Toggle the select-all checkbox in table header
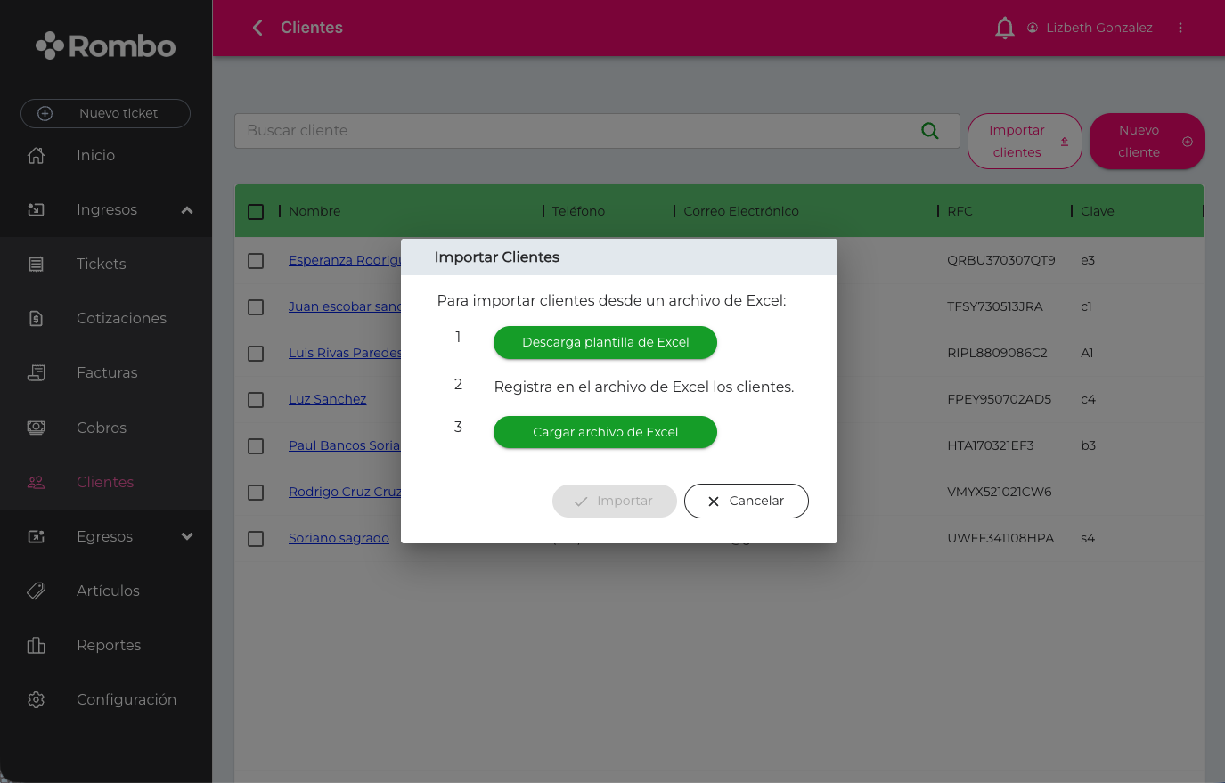Image resolution: width=1225 pixels, height=783 pixels. 256,212
